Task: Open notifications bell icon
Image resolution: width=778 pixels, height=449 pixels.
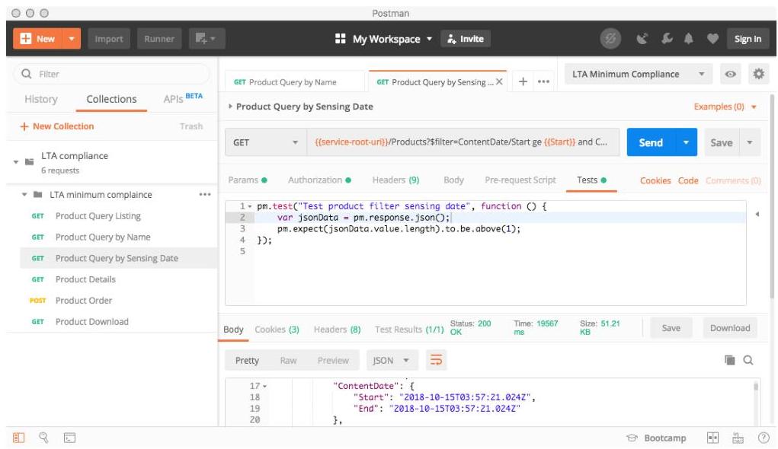Action: (x=689, y=39)
